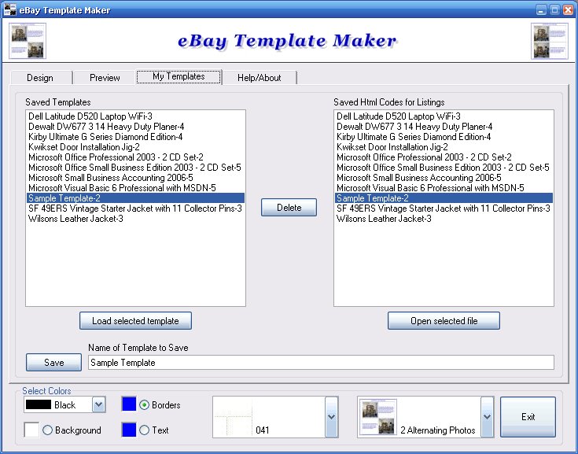Image resolution: width=578 pixels, height=454 pixels.
Task: Select Microsoft Small Business Accounting 2006-5 in Saved Html Codes
Action: pos(444,178)
